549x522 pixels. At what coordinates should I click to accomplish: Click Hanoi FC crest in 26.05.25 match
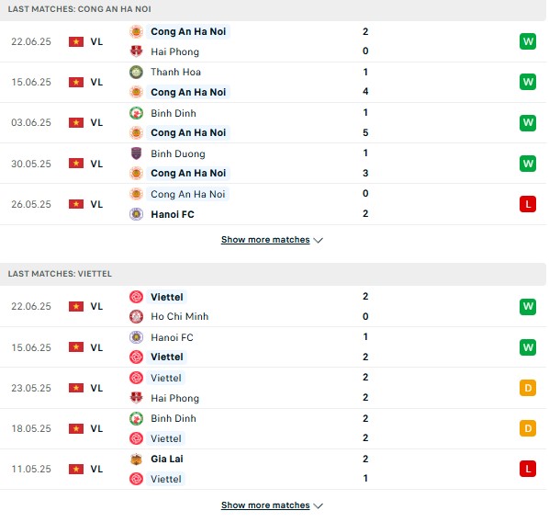point(136,214)
